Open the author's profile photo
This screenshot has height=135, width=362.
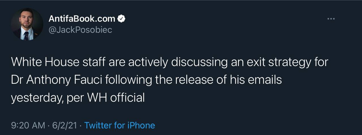click(27, 24)
